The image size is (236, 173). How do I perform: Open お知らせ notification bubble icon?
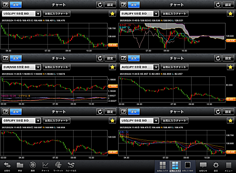203,167
